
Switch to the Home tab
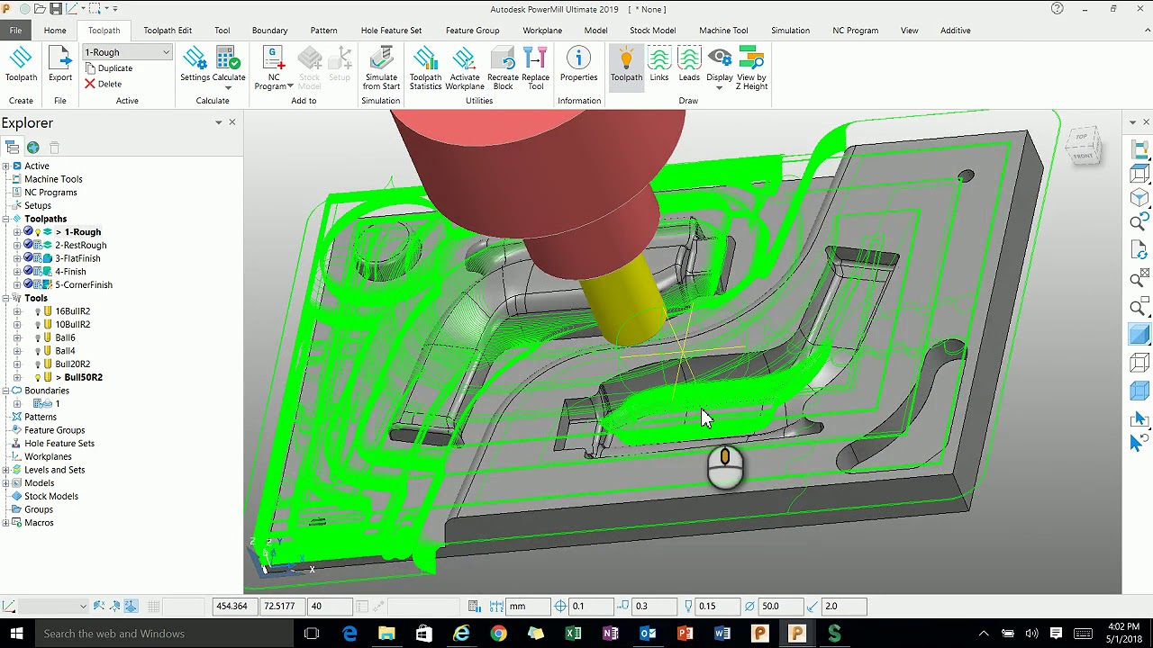click(x=55, y=30)
